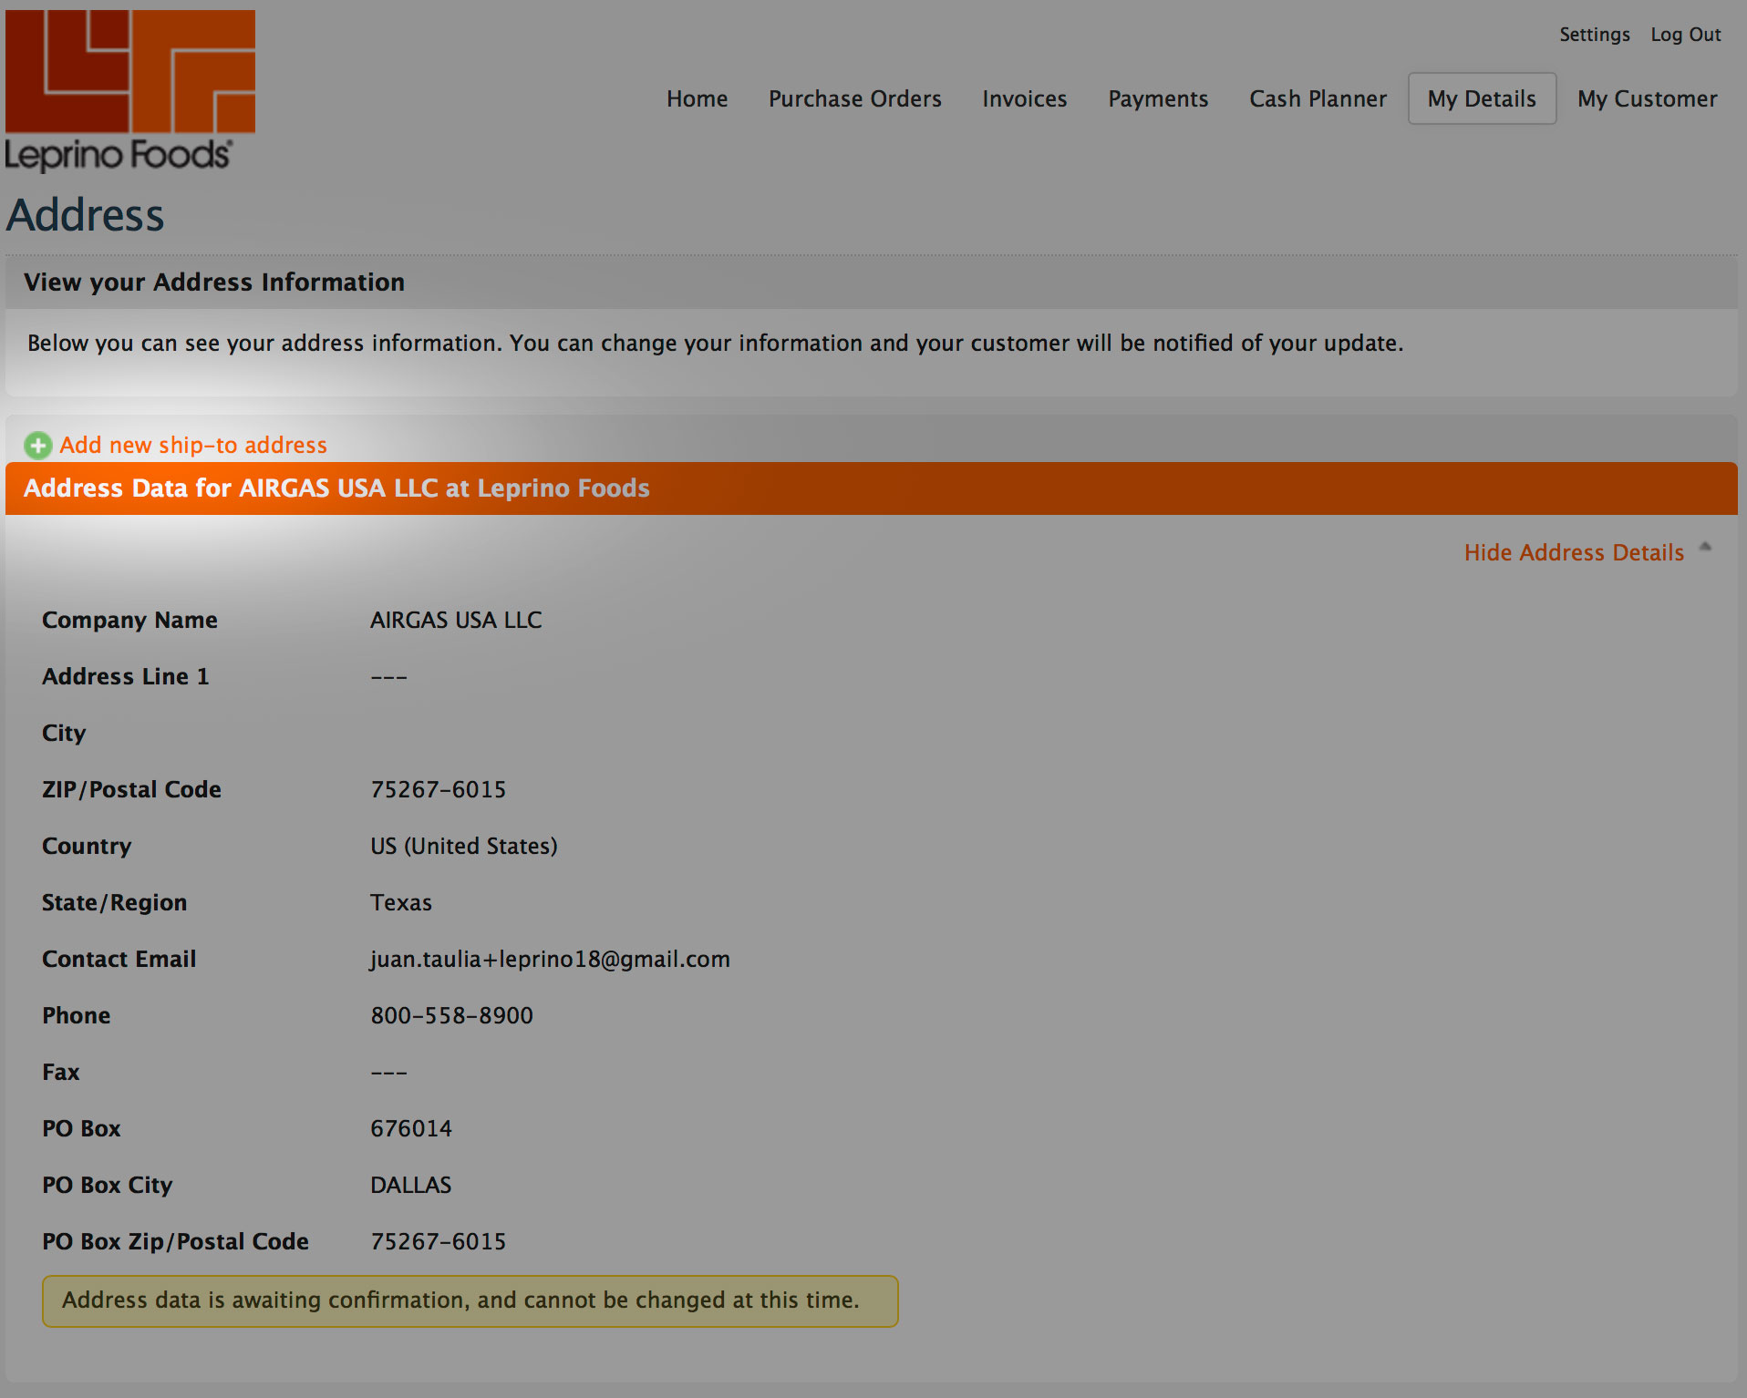Viewport: 1747px width, 1398px height.
Task: Collapse details using the small up arrow
Action: [x=1705, y=548]
